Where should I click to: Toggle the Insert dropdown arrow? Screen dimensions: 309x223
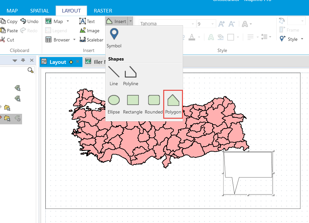[x=131, y=21]
